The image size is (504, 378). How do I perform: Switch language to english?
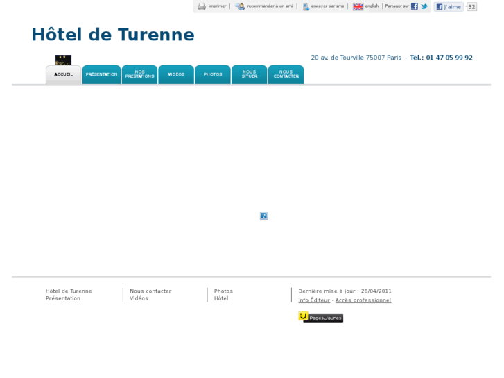(x=372, y=6)
